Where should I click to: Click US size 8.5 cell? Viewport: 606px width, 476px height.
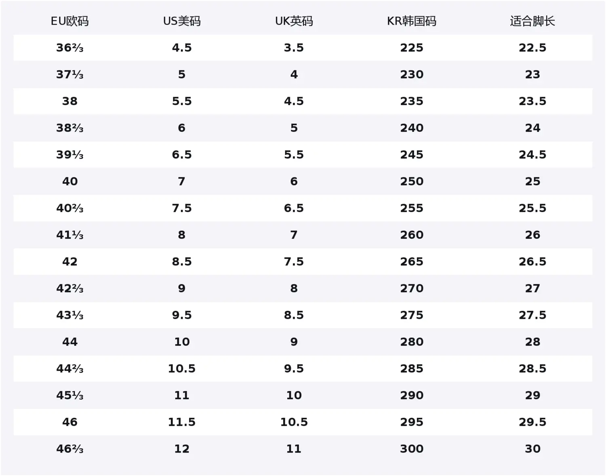pyautogui.click(x=182, y=261)
